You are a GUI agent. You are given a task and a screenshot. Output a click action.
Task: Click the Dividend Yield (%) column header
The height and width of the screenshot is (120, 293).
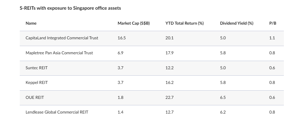point(236,23)
